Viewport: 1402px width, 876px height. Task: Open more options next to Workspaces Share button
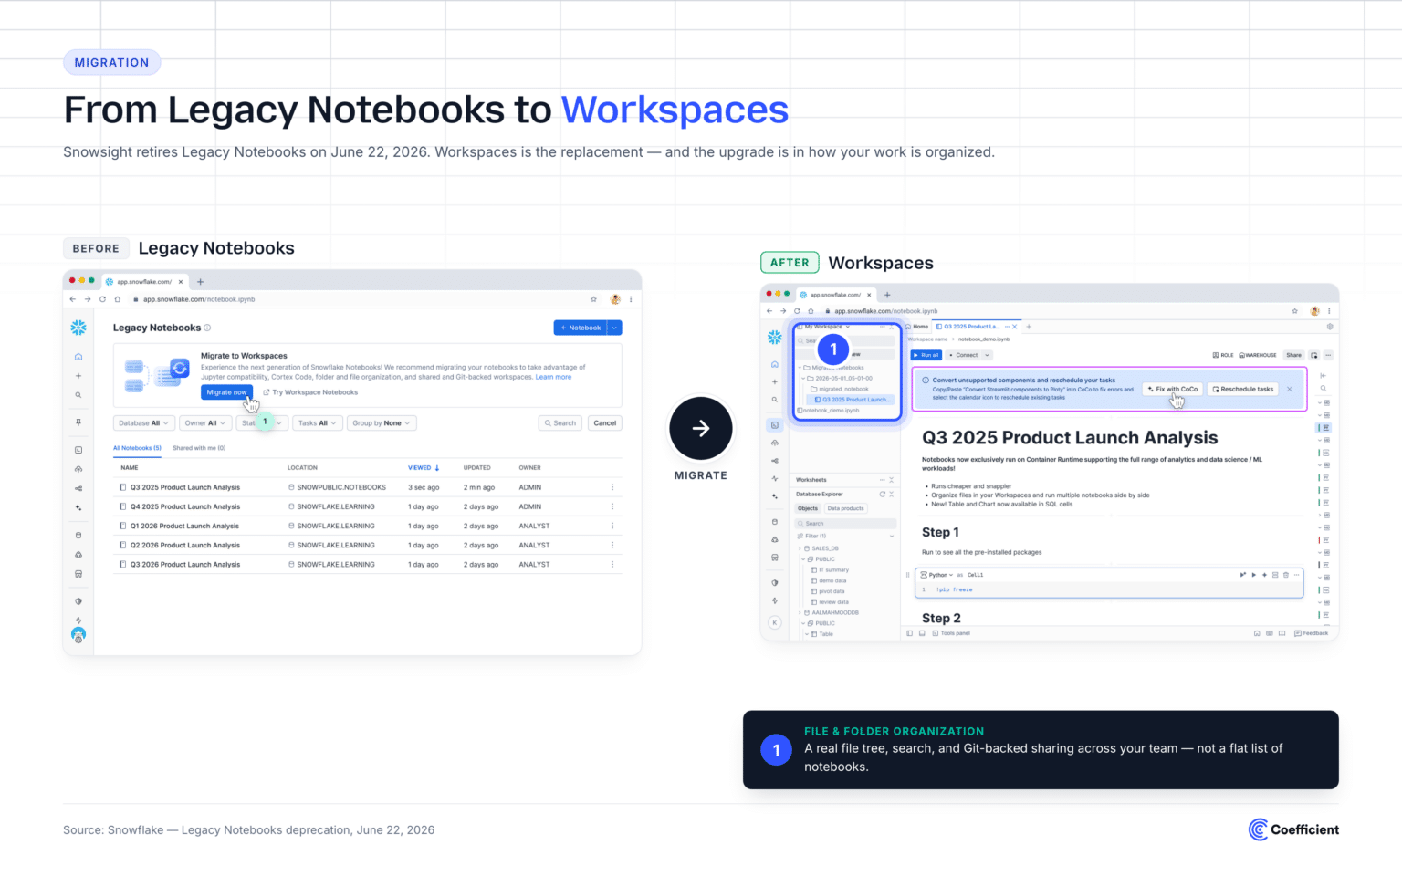[1328, 355]
